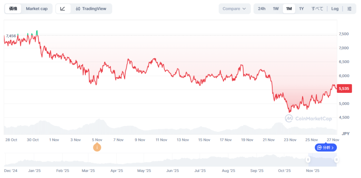The width and height of the screenshot is (361, 178).
Task: Open the blue 分析 analysis button
Action: (x=326, y=147)
